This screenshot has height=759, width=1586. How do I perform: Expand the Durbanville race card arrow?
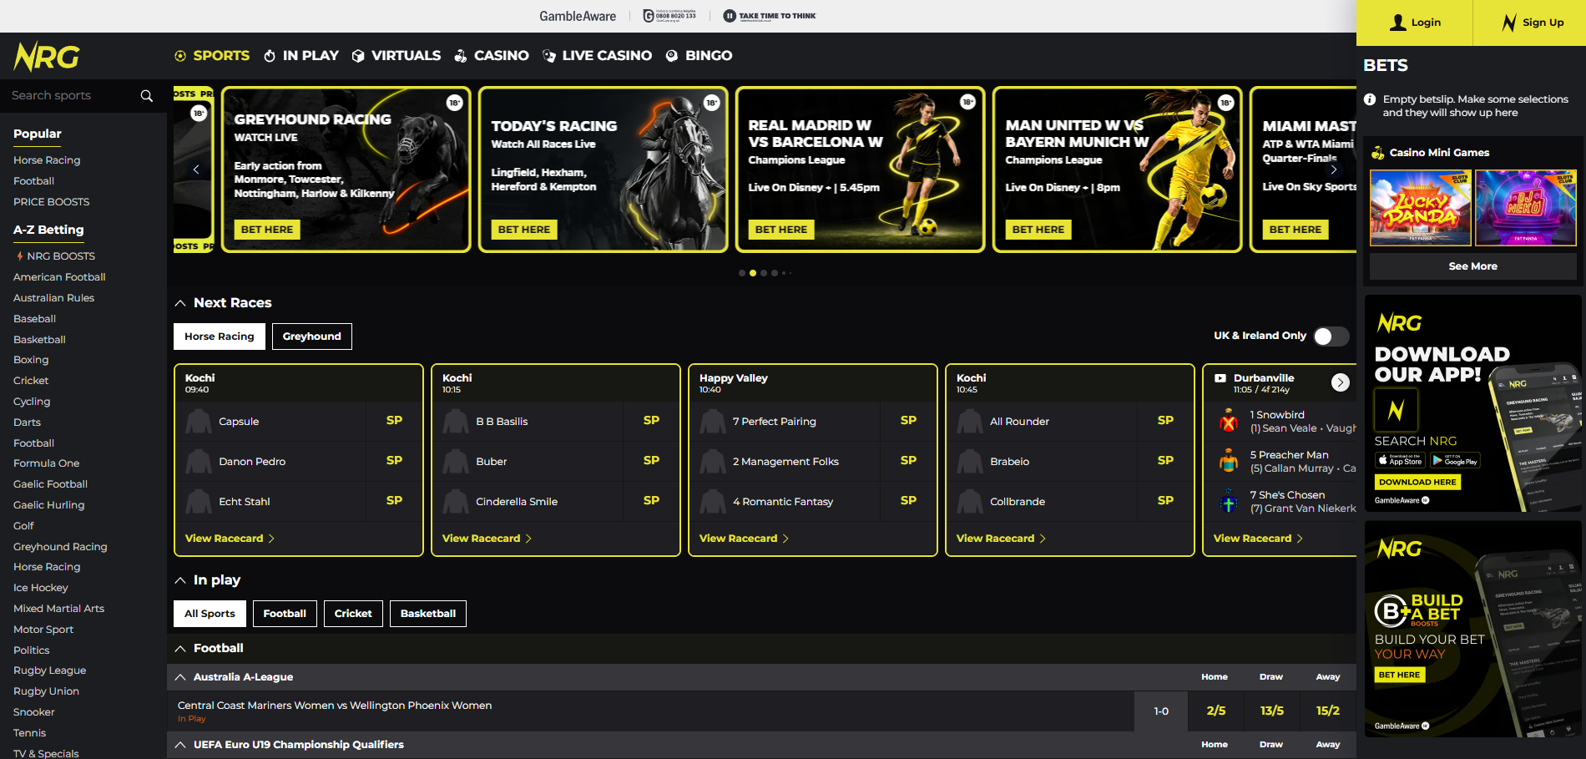(x=1341, y=382)
